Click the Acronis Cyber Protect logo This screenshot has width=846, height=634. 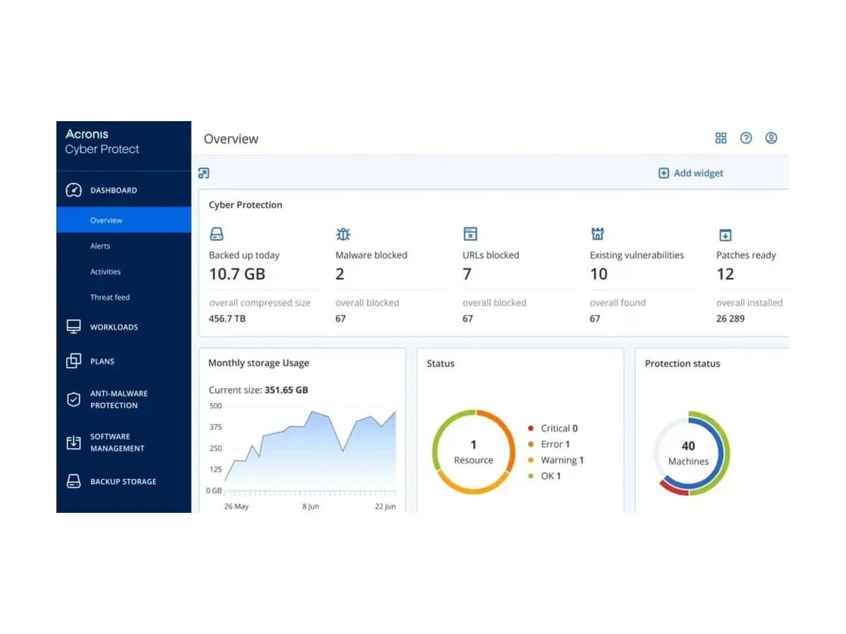(102, 142)
